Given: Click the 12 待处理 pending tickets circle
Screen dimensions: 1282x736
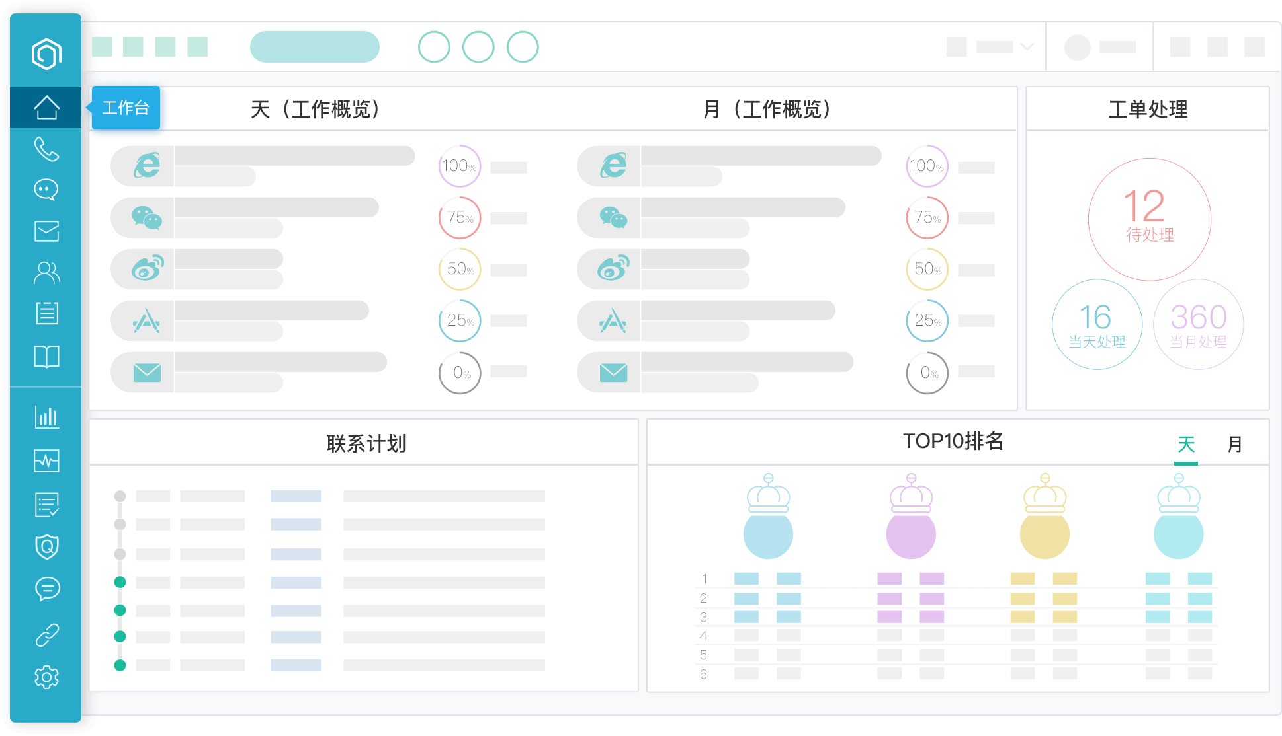Looking at the screenshot, I should coord(1150,219).
